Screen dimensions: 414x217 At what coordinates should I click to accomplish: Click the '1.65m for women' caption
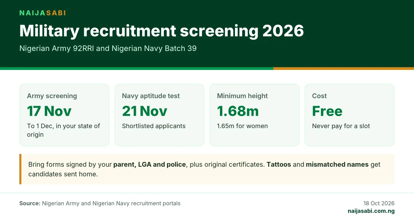coord(242,126)
